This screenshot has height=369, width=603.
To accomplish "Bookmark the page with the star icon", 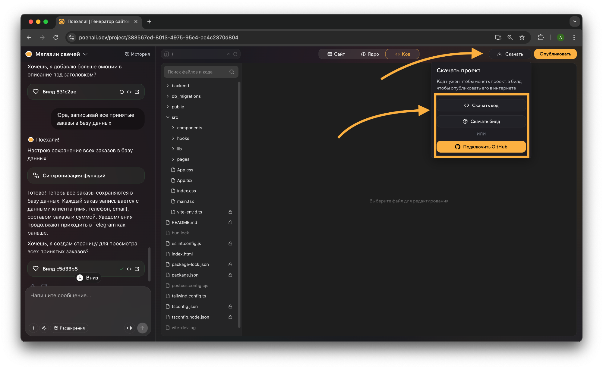I will 522,38.
